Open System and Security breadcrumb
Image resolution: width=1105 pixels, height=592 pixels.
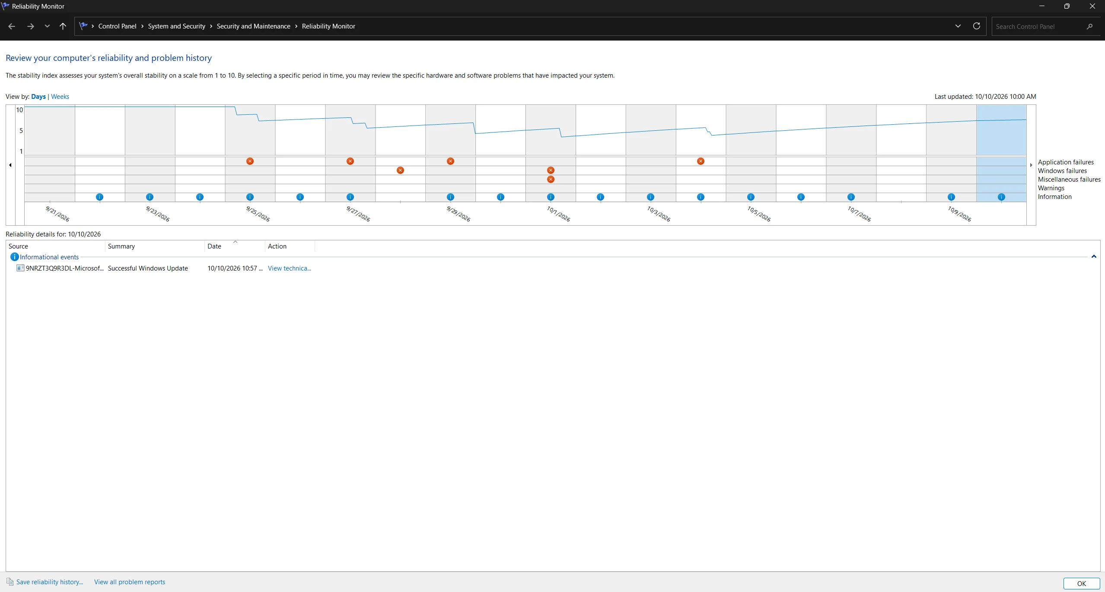pyautogui.click(x=176, y=26)
